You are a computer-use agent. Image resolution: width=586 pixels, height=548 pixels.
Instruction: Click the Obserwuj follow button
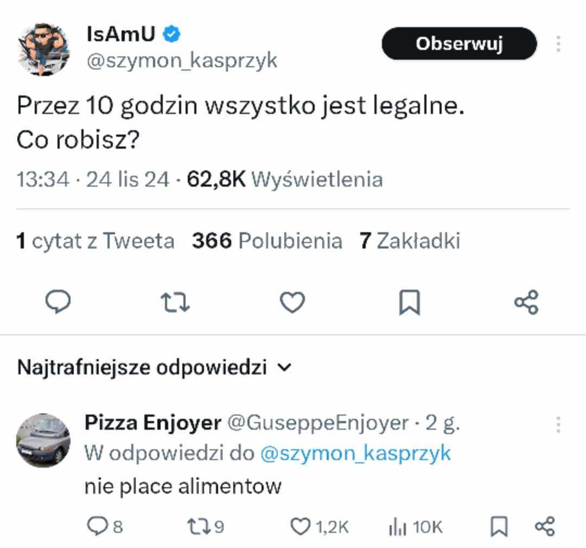tap(459, 43)
